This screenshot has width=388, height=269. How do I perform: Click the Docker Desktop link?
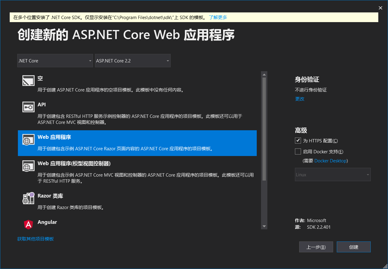tap(330, 161)
